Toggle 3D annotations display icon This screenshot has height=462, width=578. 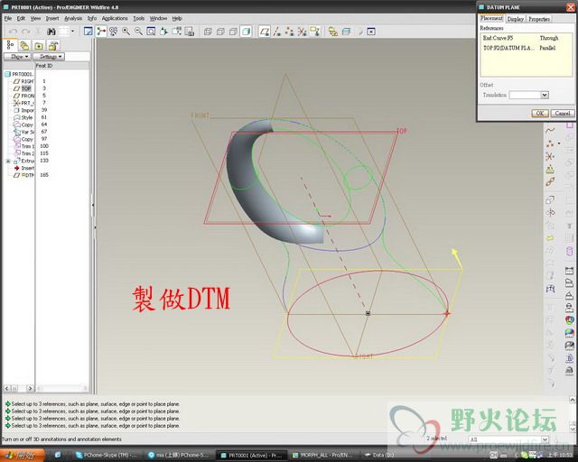[x=314, y=32]
